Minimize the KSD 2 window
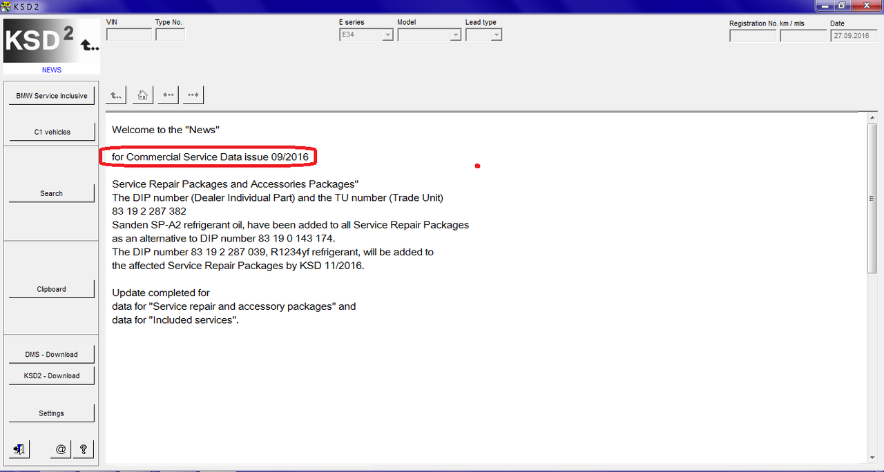 (824, 6)
